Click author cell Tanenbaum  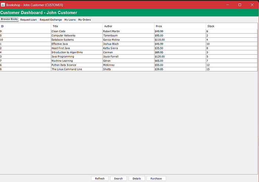click(x=128, y=36)
